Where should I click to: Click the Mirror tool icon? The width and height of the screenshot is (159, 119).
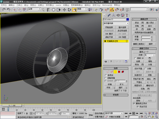[x=152, y=10]
